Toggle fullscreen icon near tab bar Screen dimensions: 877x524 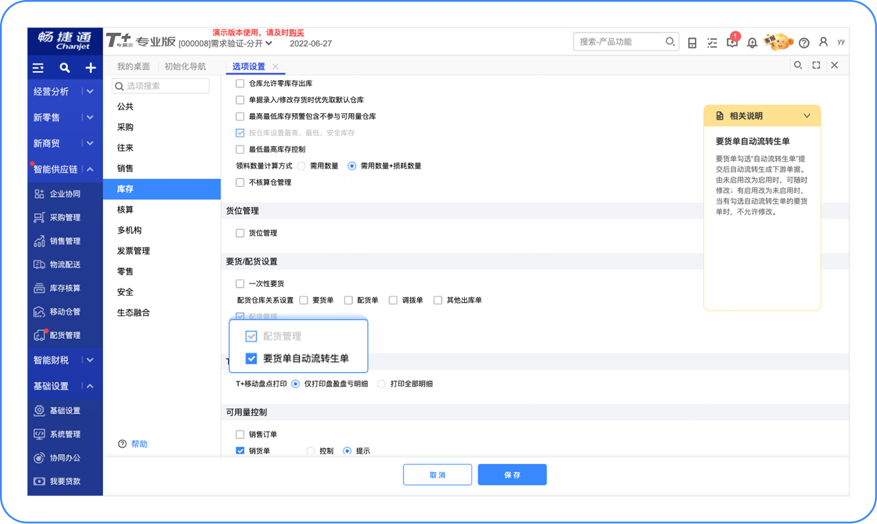click(x=816, y=65)
